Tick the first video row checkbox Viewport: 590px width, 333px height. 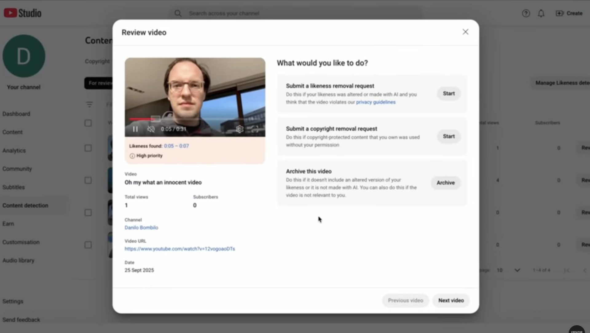click(88, 148)
